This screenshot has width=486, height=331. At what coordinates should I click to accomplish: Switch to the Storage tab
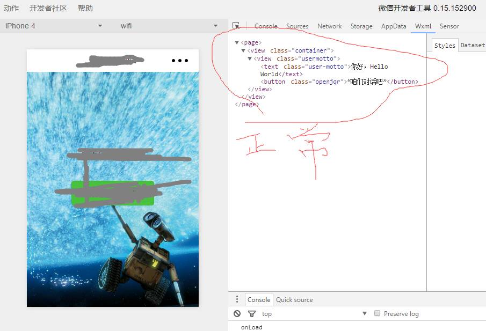tap(361, 26)
